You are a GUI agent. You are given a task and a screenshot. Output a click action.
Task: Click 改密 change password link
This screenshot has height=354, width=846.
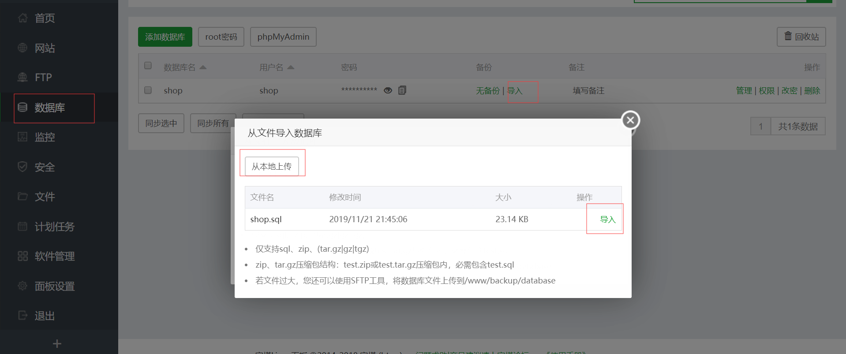789,90
